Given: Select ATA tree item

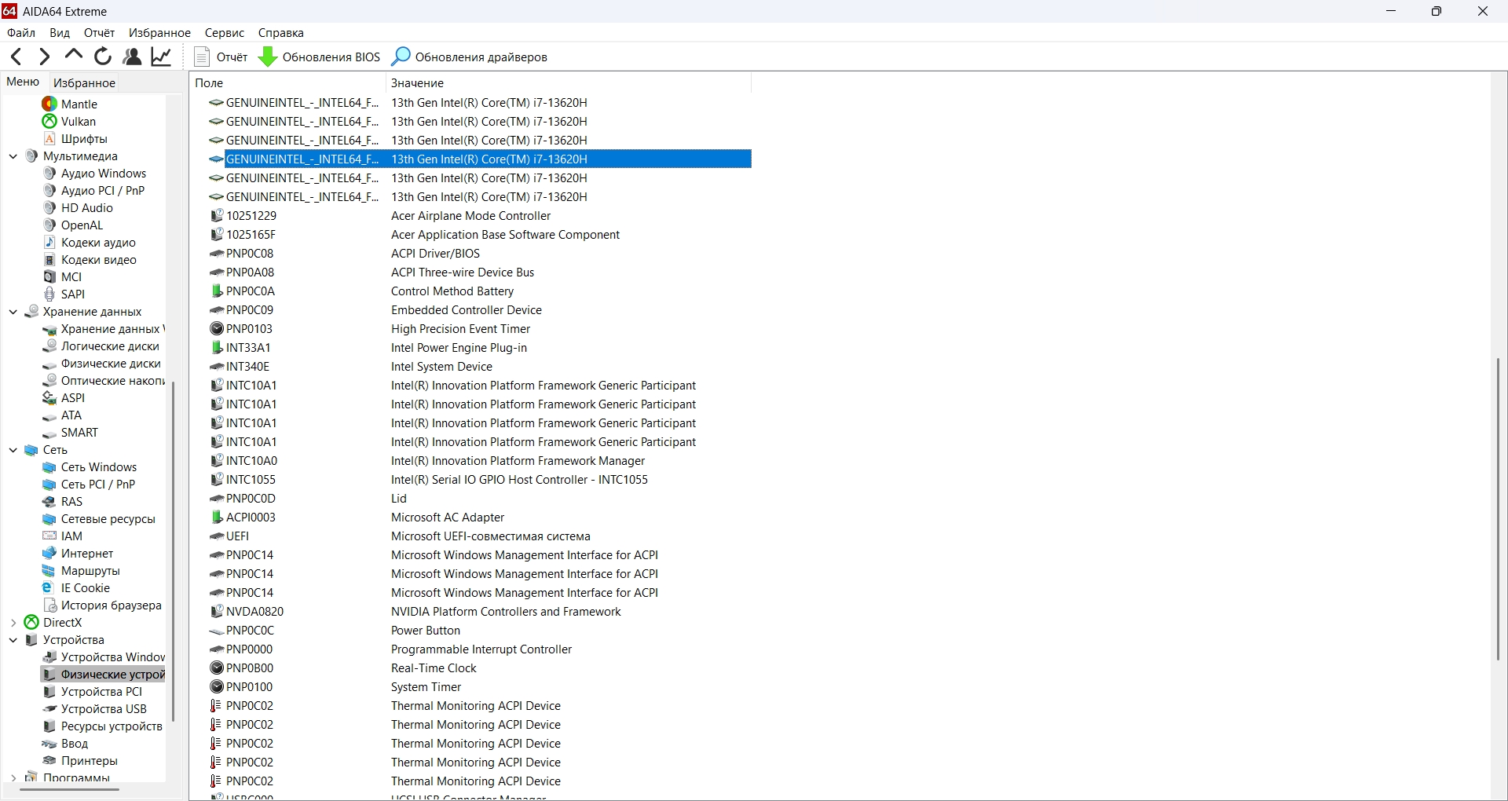Looking at the screenshot, I should [62, 415].
